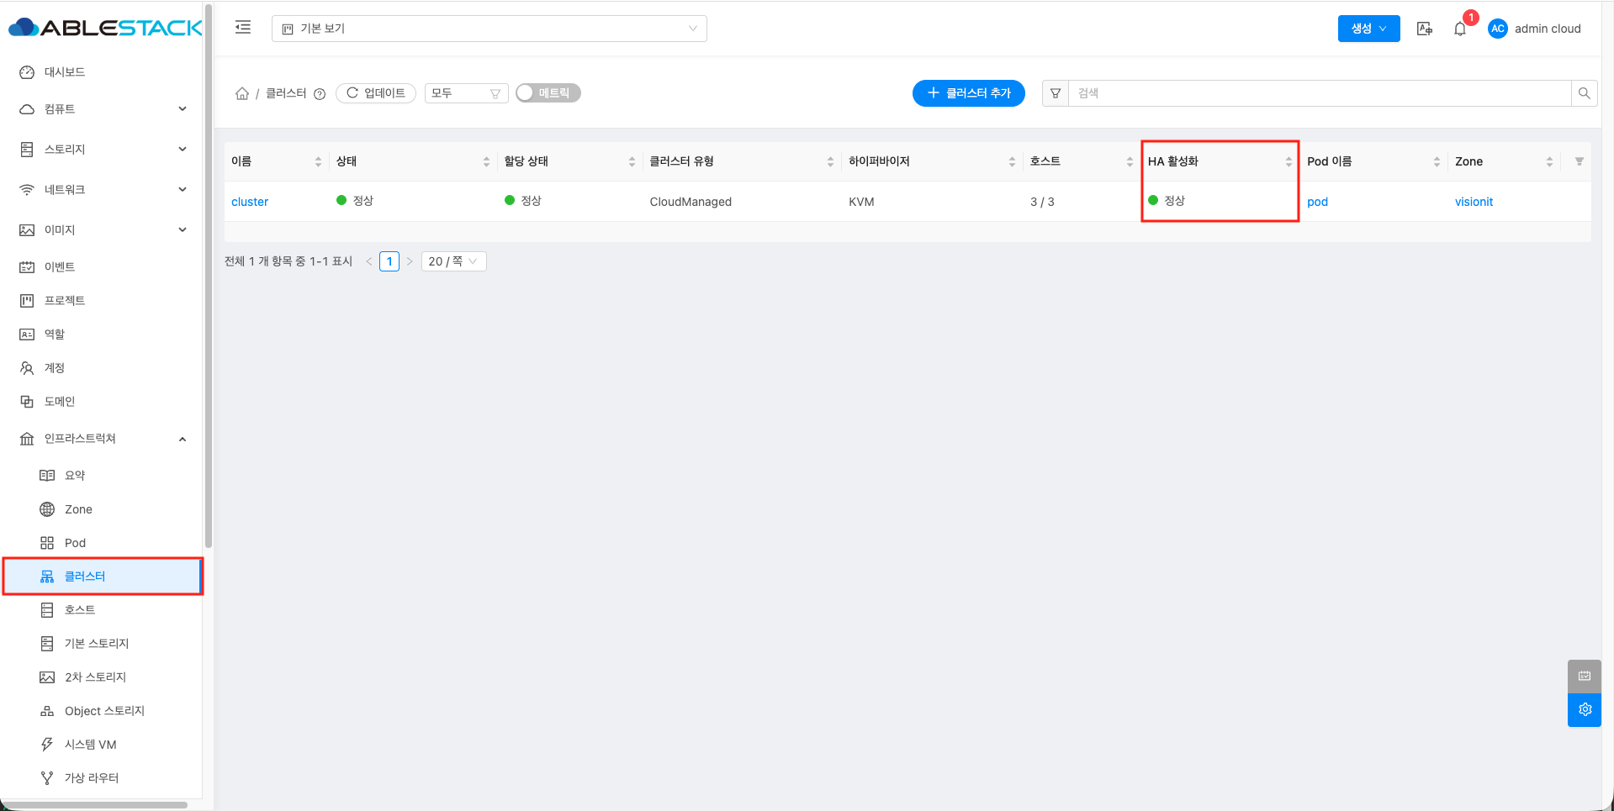The width and height of the screenshot is (1614, 811).
Task: Go to the home breadcrumb icon
Action: 242,93
